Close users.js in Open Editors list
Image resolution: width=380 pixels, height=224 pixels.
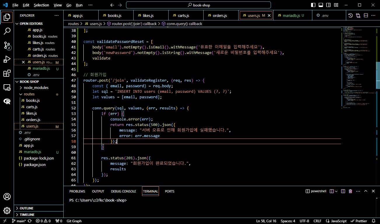pyautogui.click(x=23, y=62)
